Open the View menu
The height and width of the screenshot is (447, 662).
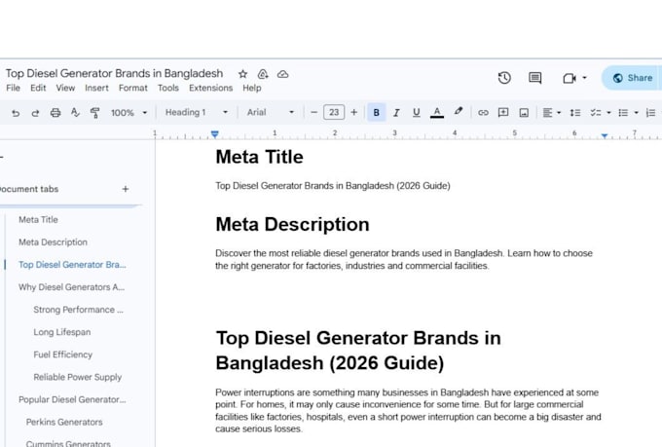click(65, 88)
